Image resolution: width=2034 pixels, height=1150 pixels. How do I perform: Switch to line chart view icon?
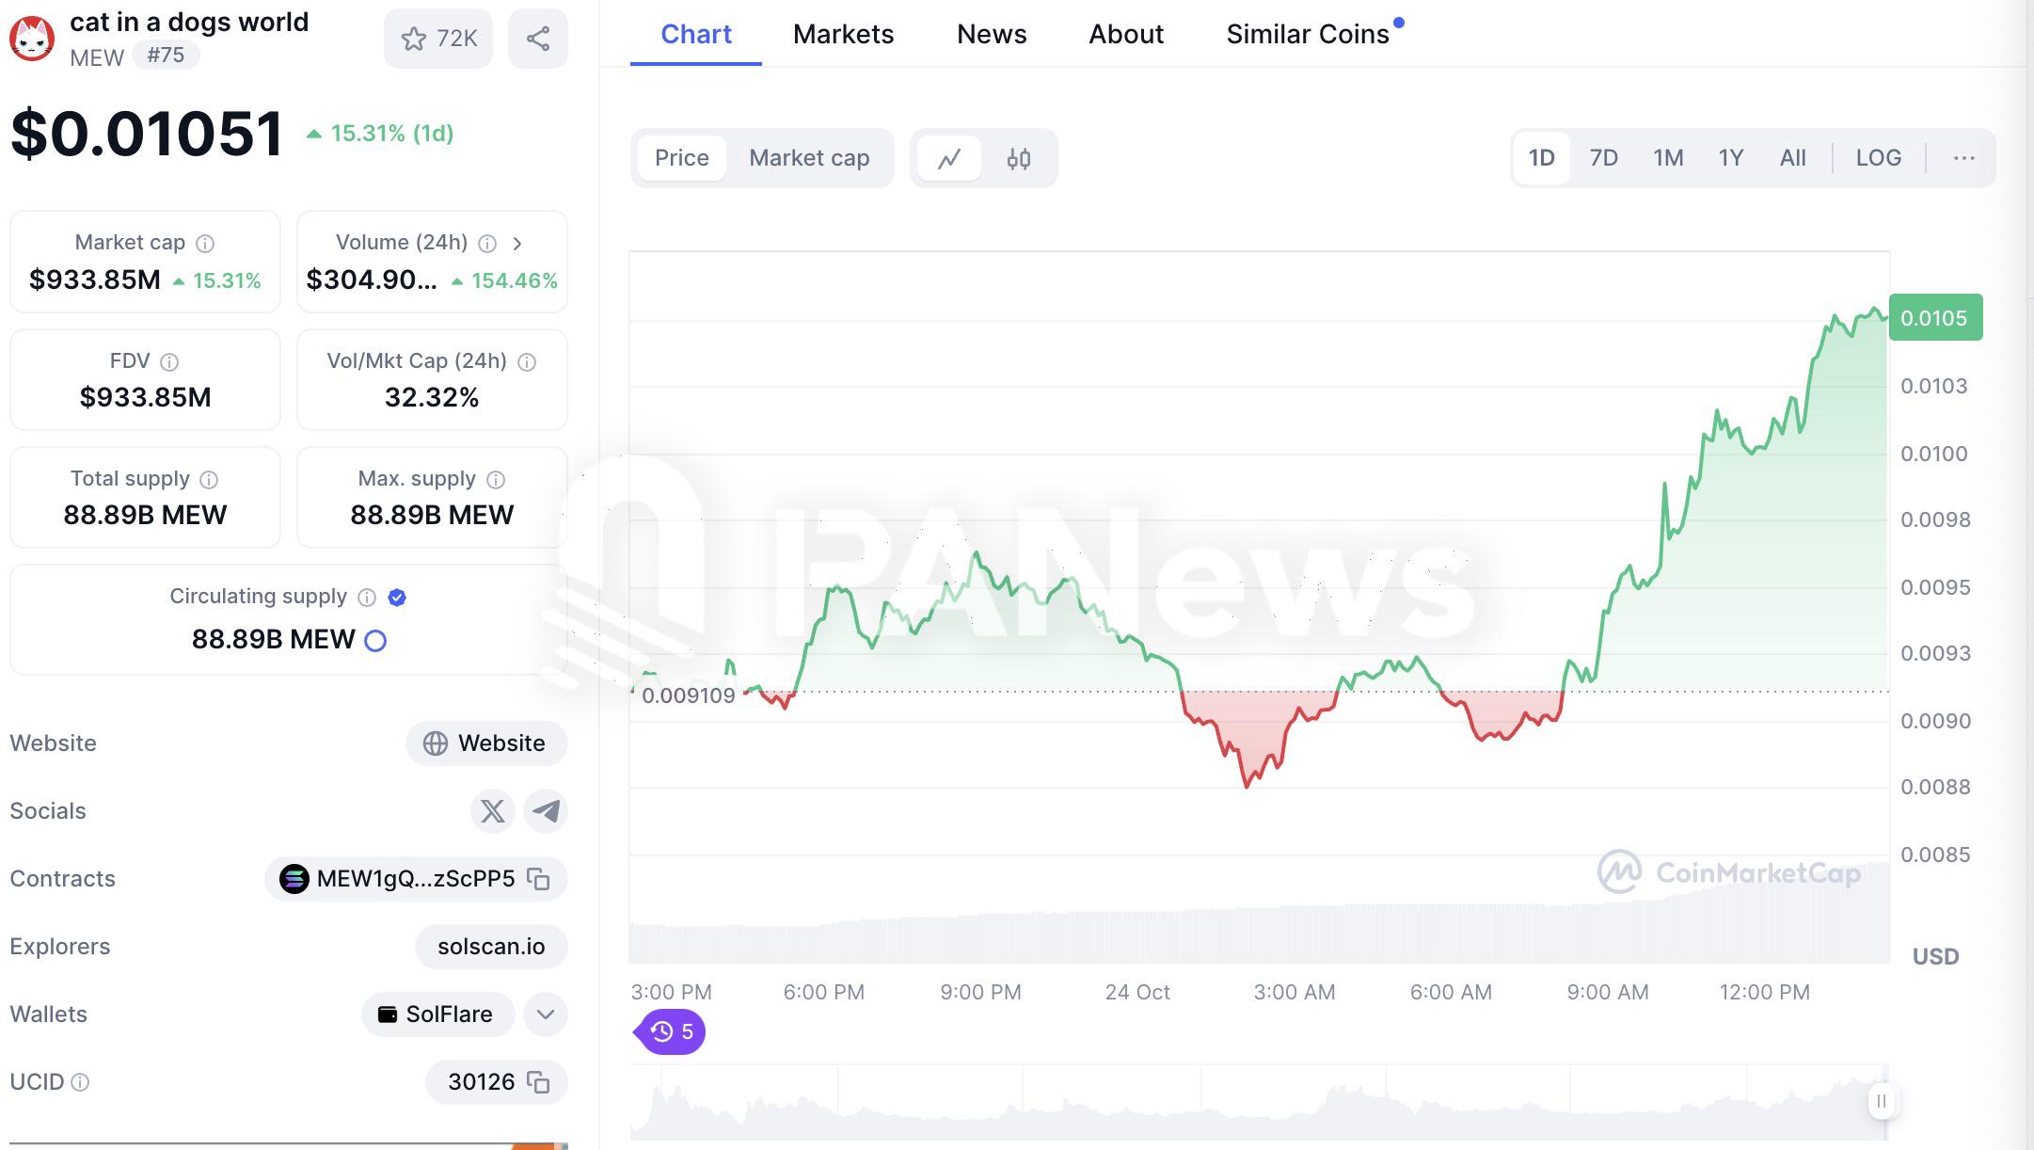coord(949,158)
